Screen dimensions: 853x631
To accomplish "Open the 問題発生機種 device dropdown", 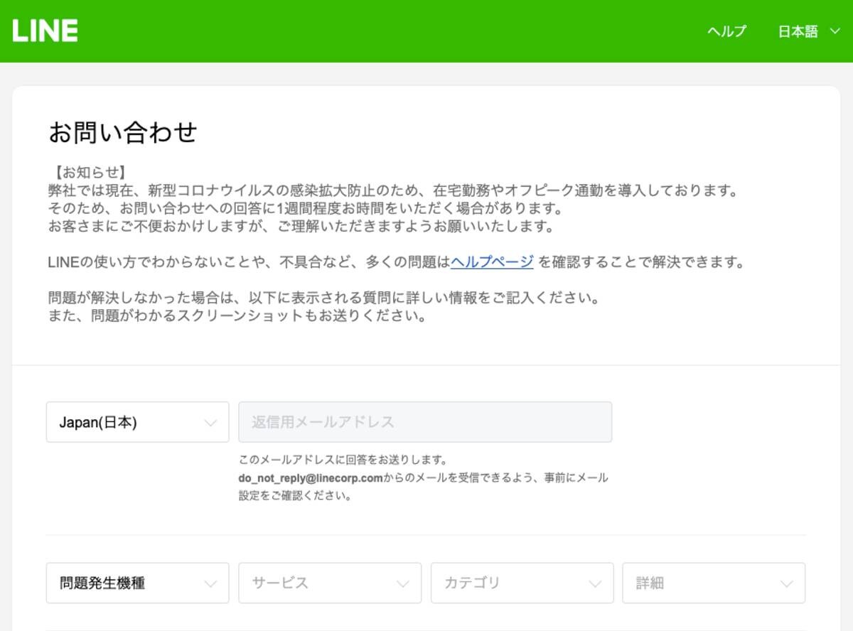I will [x=137, y=583].
